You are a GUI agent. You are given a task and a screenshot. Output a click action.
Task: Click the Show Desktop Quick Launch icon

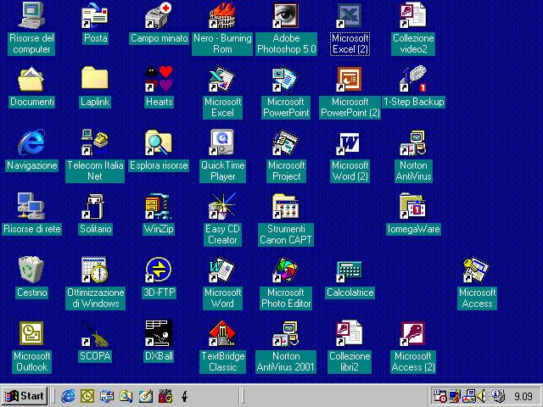145,396
